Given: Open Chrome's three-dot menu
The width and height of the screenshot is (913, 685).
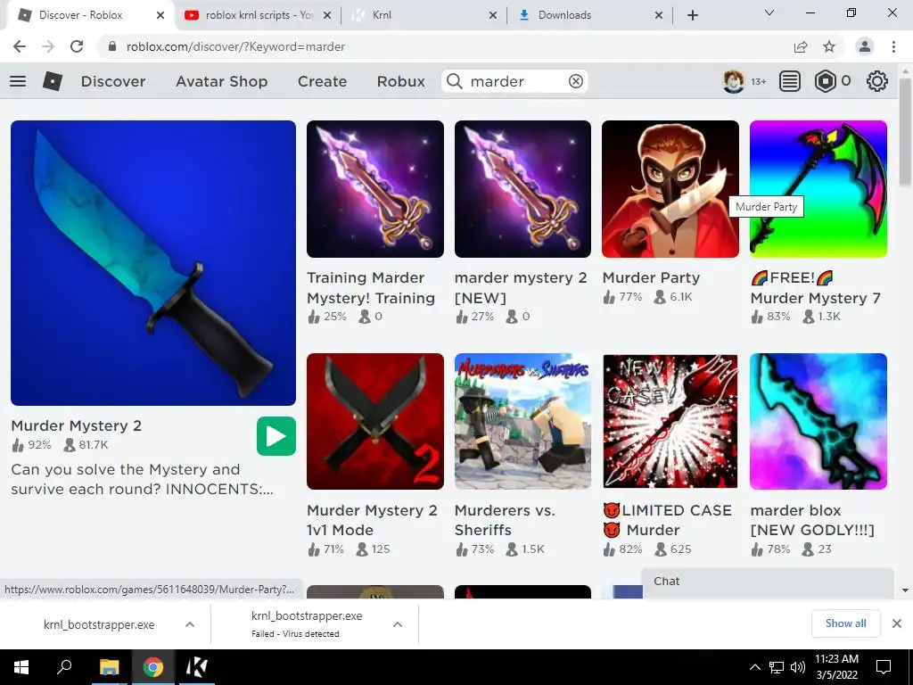Looking at the screenshot, I should point(893,46).
